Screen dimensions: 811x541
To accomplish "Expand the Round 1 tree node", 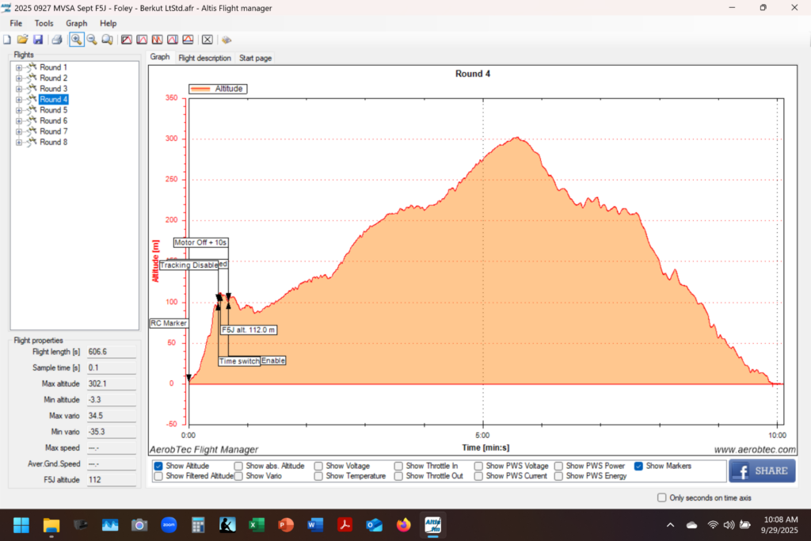I will coord(18,67).
